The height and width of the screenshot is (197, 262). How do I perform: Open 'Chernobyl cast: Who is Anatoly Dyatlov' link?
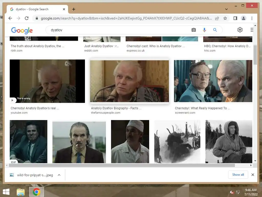156,46
